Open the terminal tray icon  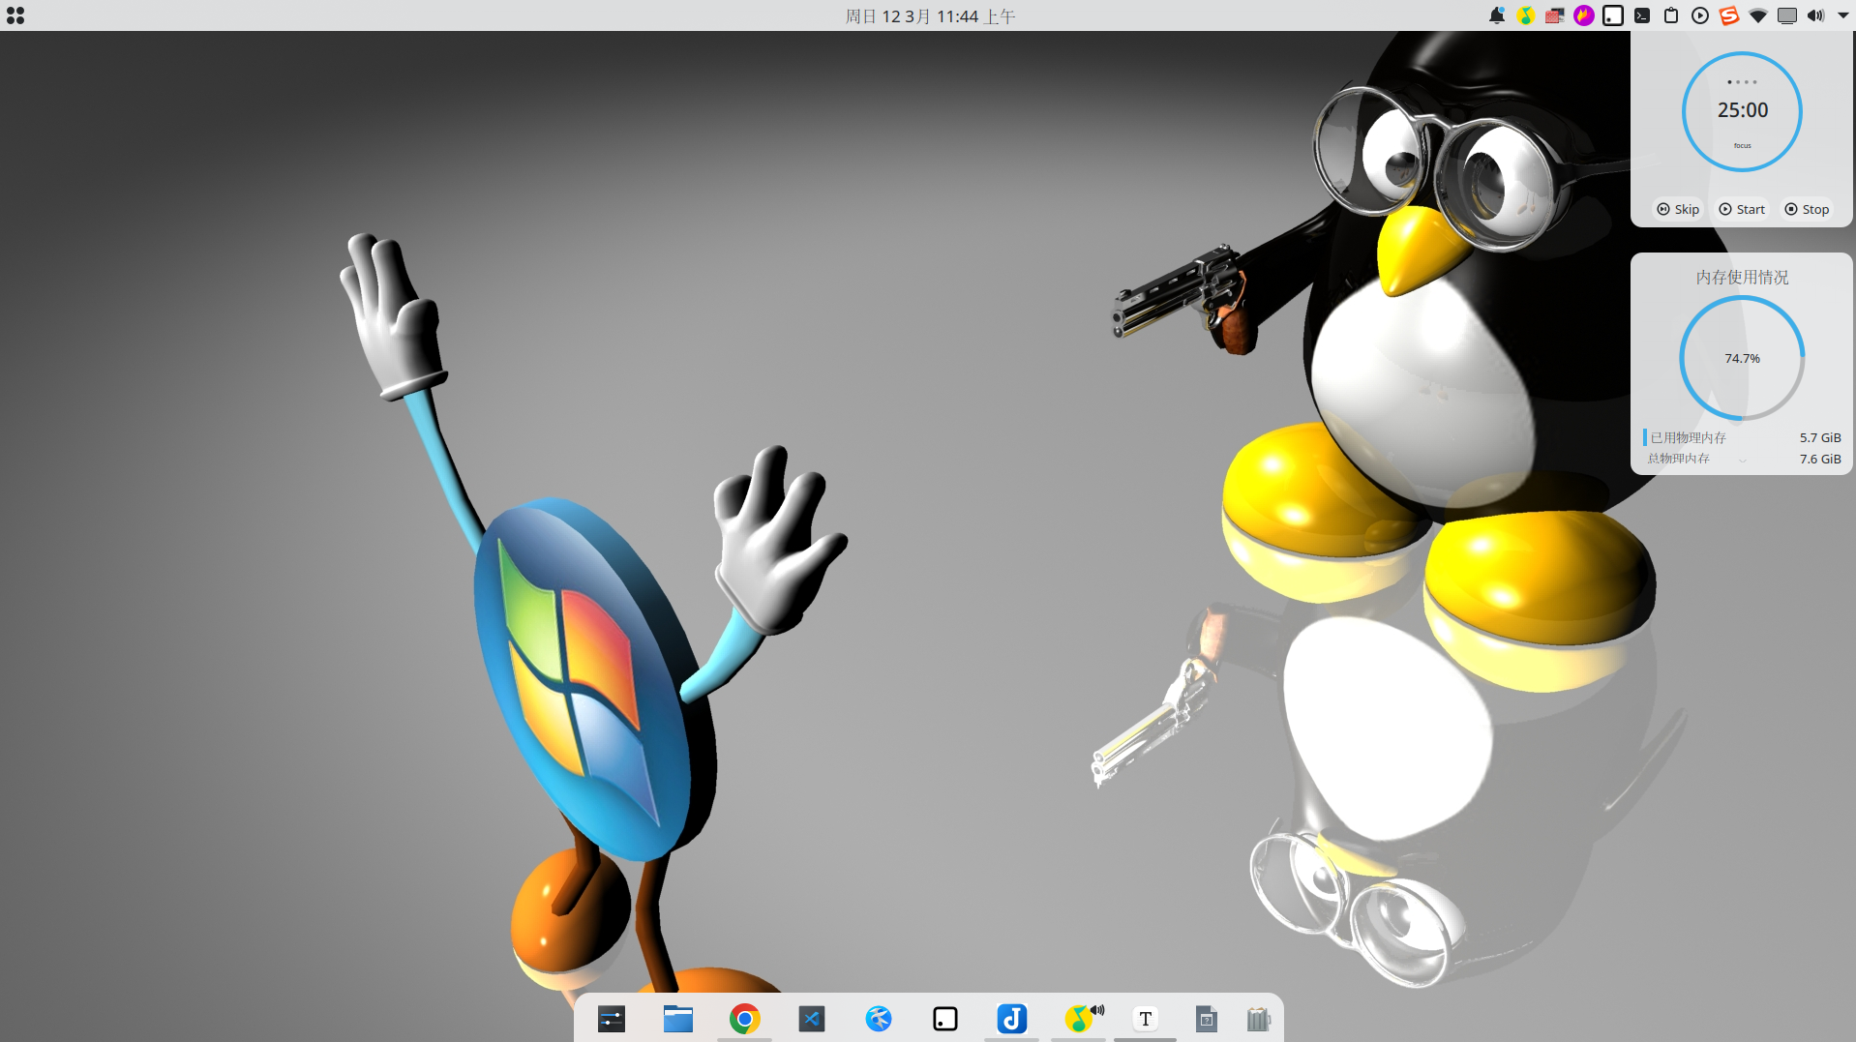point(1642,15)
